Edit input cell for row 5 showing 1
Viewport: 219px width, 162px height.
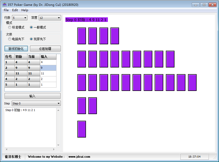[x=48, y=85]
